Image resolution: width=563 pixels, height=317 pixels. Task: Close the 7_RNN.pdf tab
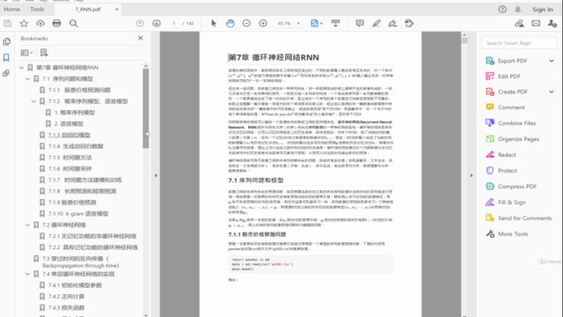tap(117, 10)
